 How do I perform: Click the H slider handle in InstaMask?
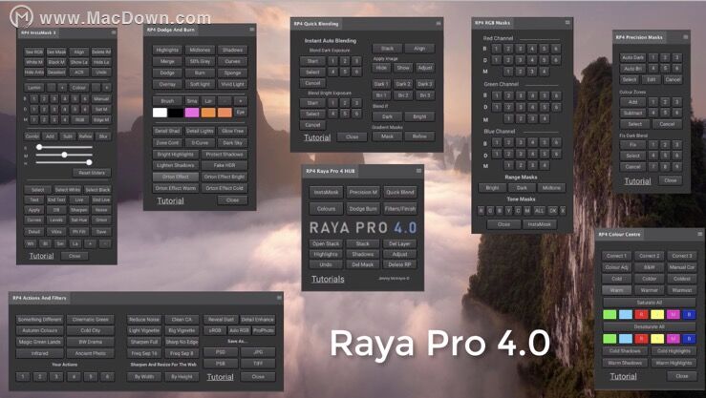click(x=89, y=162)
